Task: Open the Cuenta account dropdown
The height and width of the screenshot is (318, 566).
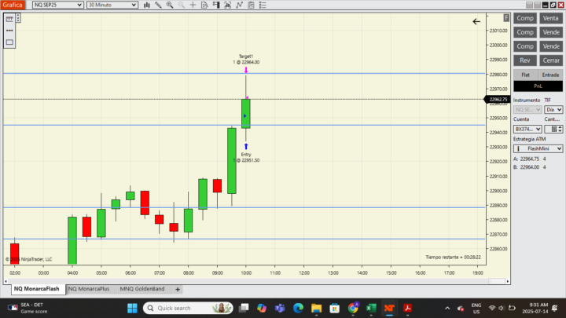Action: tap(527, 129)
